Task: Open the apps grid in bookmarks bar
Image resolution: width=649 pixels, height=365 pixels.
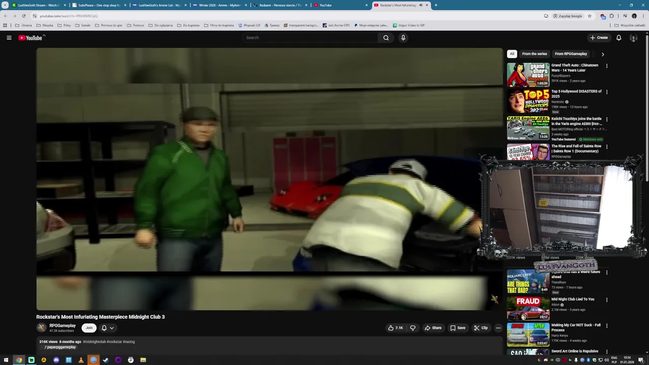Action: coord(5,25)
